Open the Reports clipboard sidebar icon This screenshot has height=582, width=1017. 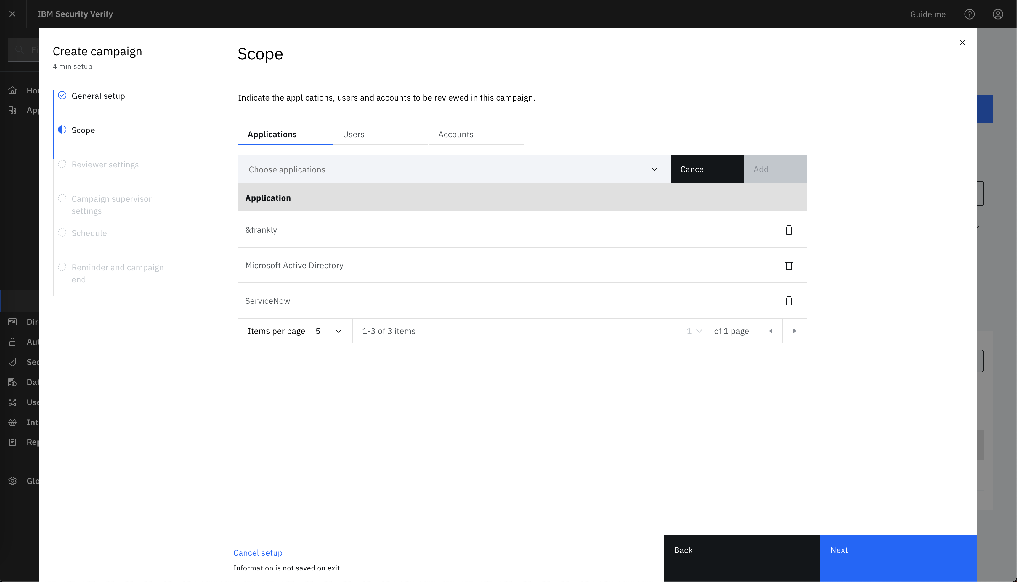pos(12,442)
